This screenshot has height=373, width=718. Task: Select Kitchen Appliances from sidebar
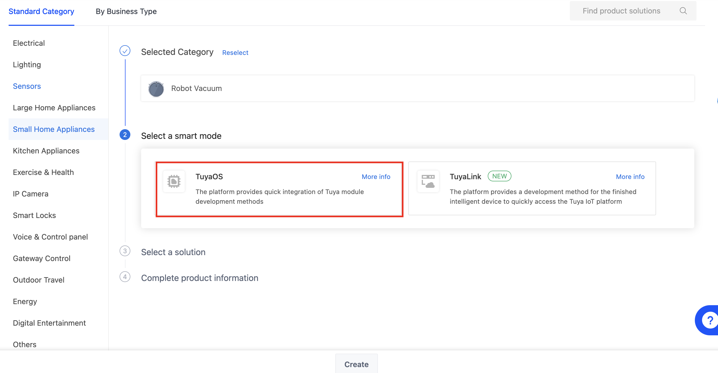[x=47, y=150]
